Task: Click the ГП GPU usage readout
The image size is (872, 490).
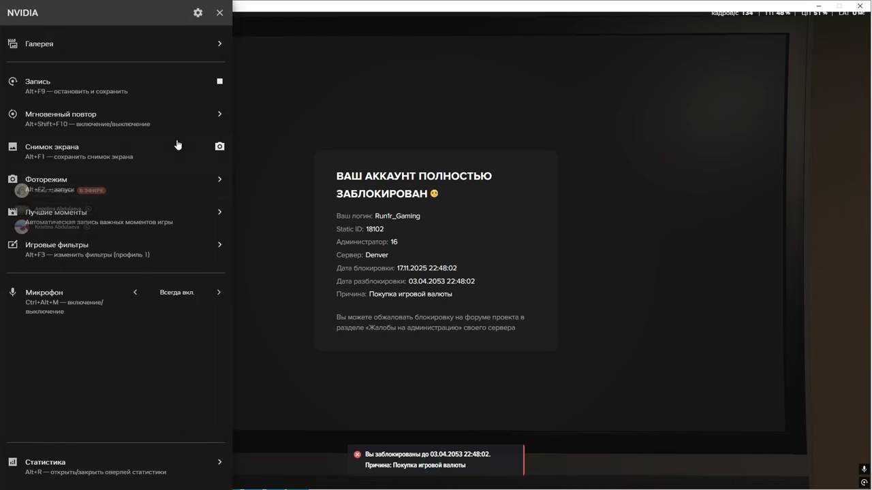Action: click(x=777, y=13)
